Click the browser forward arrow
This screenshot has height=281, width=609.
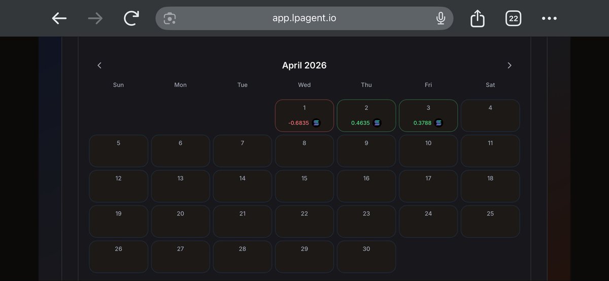(x=95, y=19)
